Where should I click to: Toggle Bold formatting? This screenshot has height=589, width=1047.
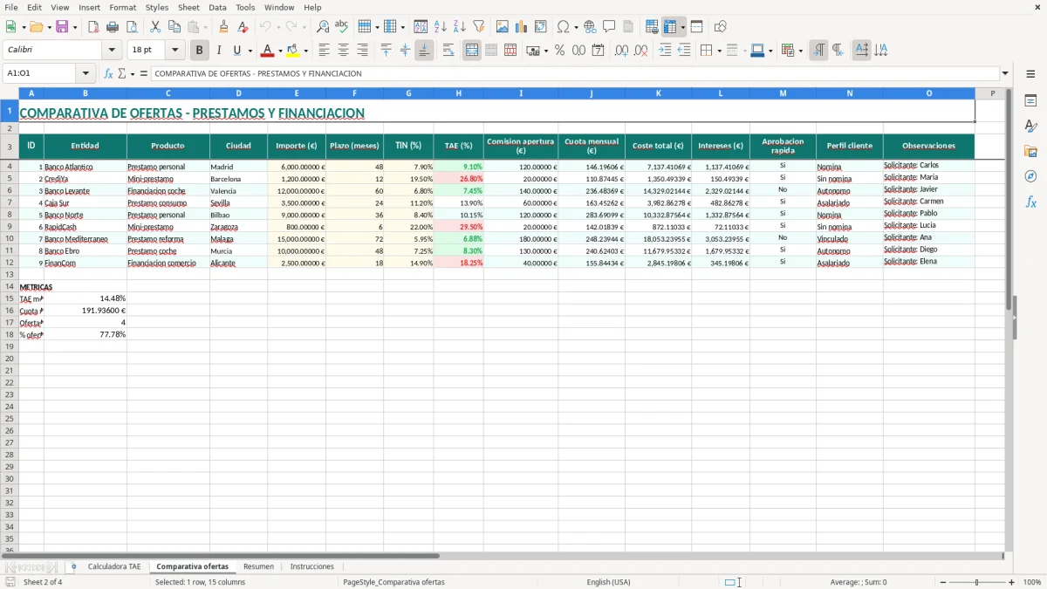(x=200, y=51)
